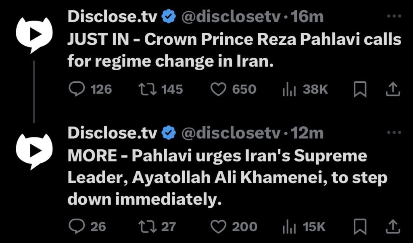
Task: View analytics for the 38K views tweet
Action: 289,89
